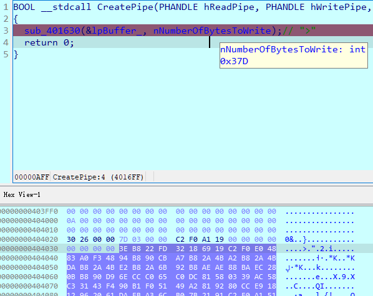Click byte 30 at address 404020
The image size is (373, 296).
[x=71, y=239]
